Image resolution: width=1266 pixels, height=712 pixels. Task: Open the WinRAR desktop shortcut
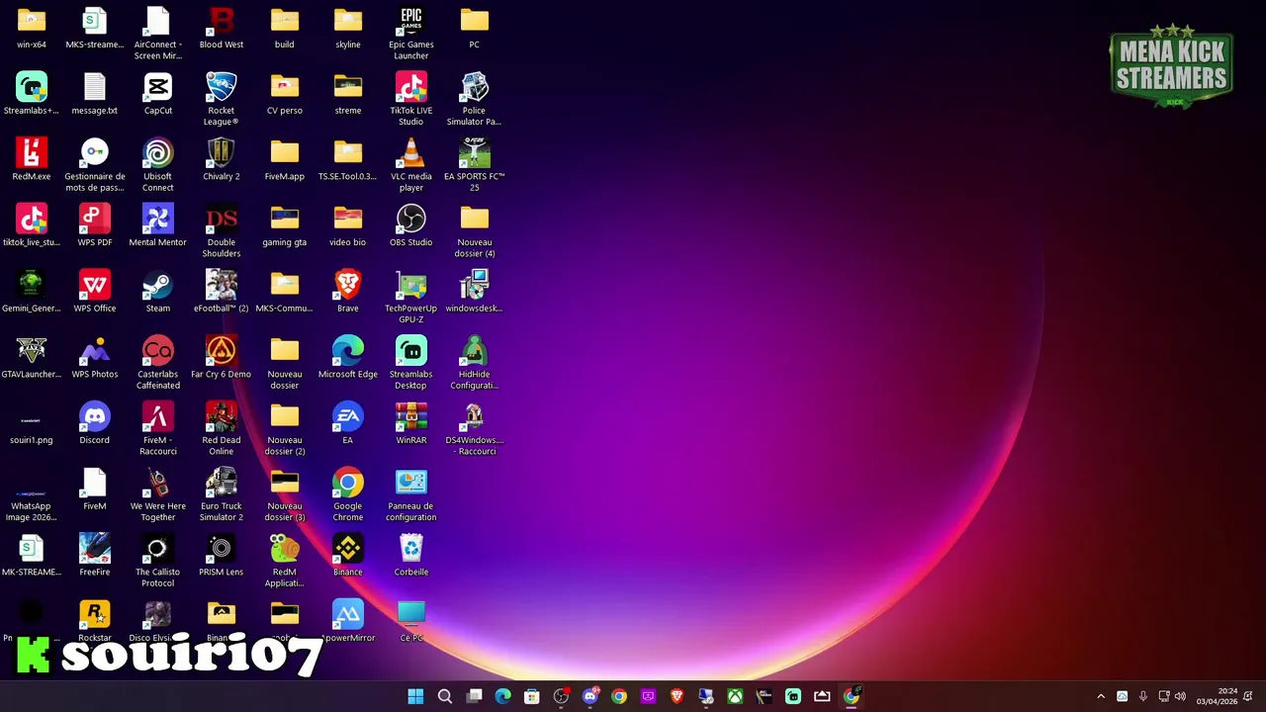pos(411,422)
